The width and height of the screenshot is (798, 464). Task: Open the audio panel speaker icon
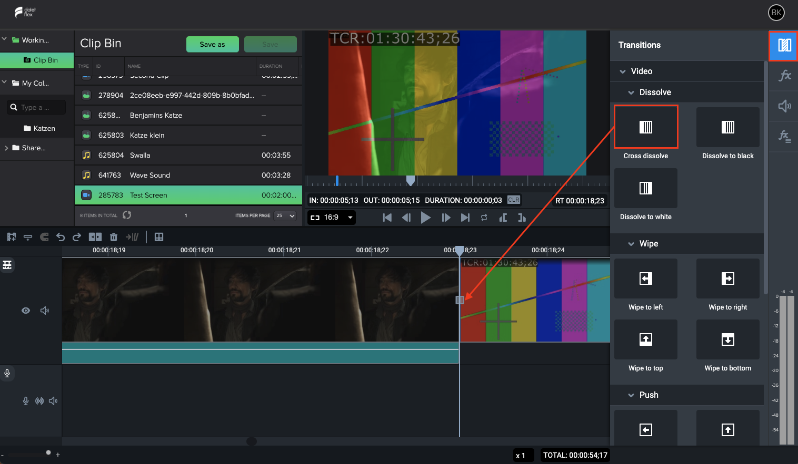(x=784, y=106)
